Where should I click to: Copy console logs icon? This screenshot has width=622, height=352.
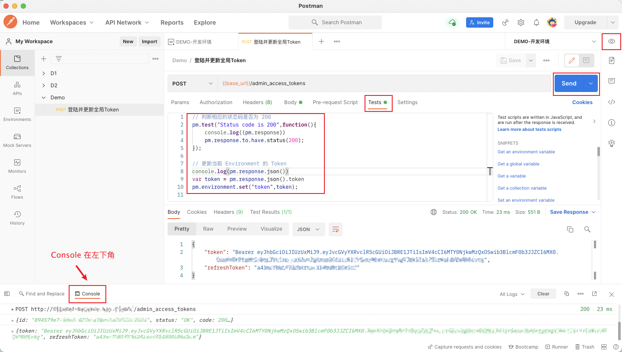tap(567, 294)
